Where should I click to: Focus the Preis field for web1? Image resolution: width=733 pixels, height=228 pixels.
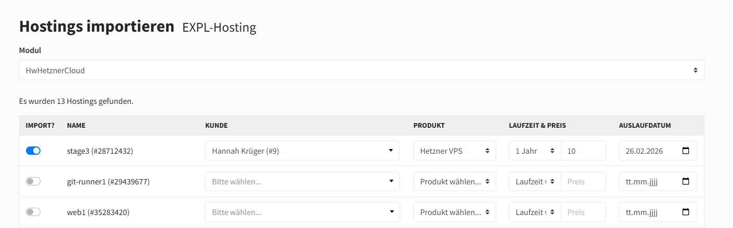tap(583, 212)
